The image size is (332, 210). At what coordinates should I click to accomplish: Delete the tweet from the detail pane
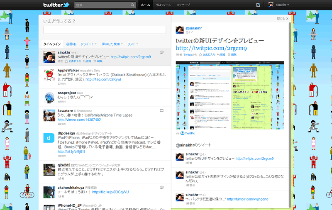[232, 55]
